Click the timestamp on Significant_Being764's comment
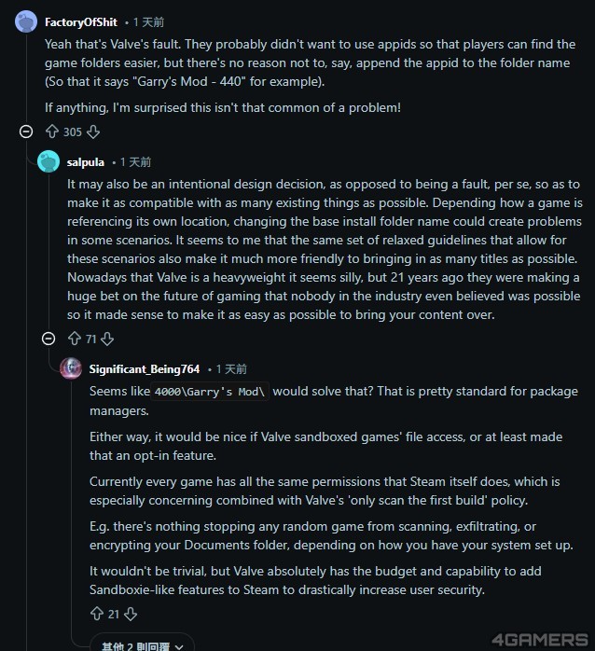The width and height of the screenshot is (595, 651). click(x=230, y=369)
